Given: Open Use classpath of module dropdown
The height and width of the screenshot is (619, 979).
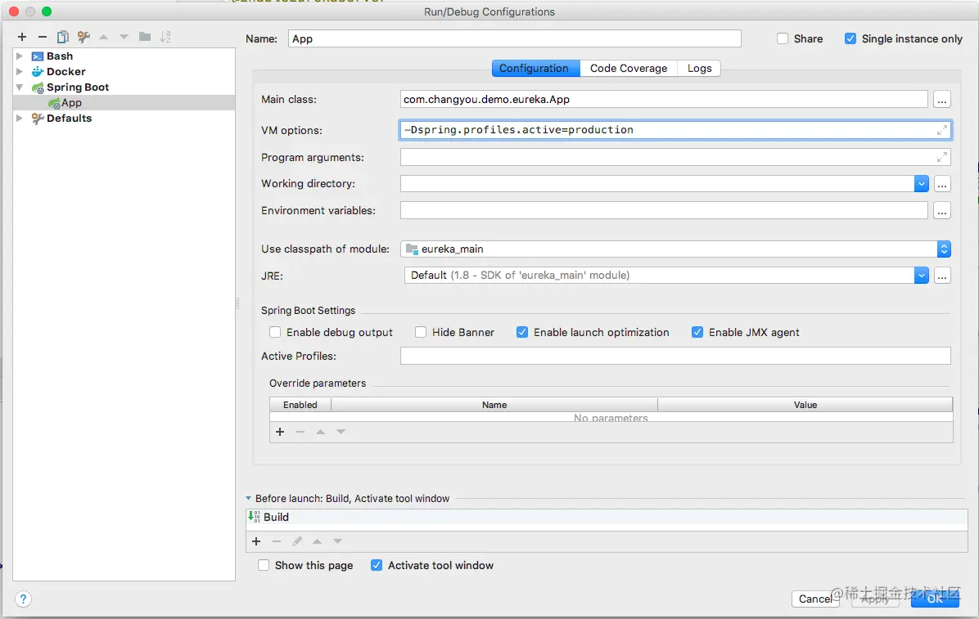Looking at the screenshot, I should 944,249.
